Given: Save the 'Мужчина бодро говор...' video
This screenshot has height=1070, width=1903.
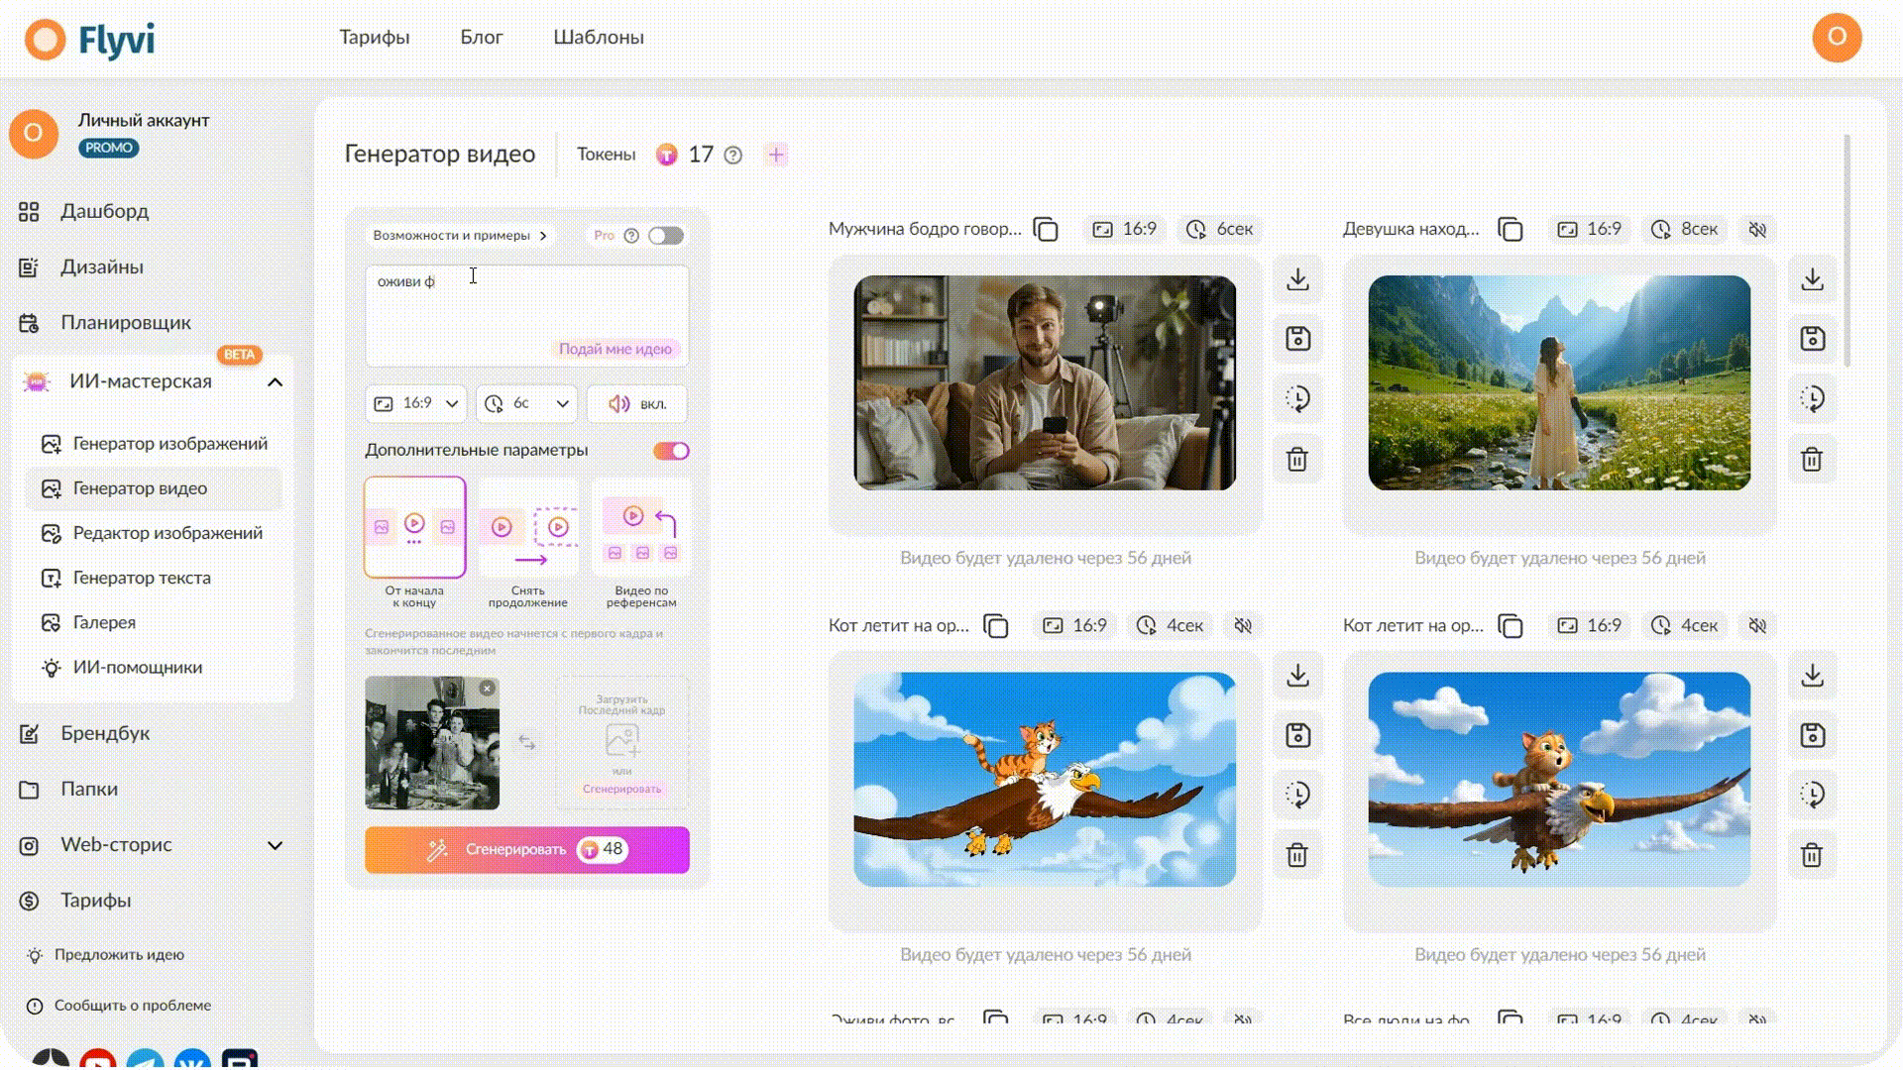Looking at the screenshot, I should point(1297,339).
